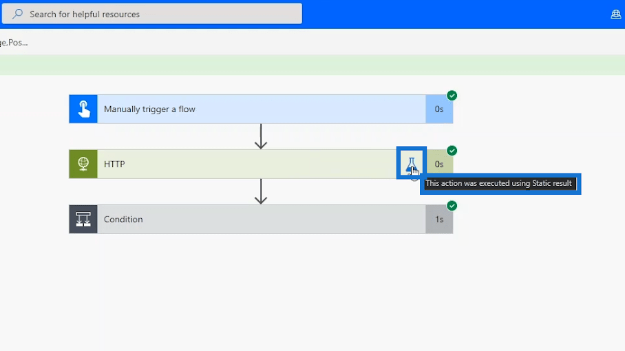Viewport: 625px width, 351px height.
Task: Click the truncated flow name ending 'Pos...'
Action: (14, 43)
